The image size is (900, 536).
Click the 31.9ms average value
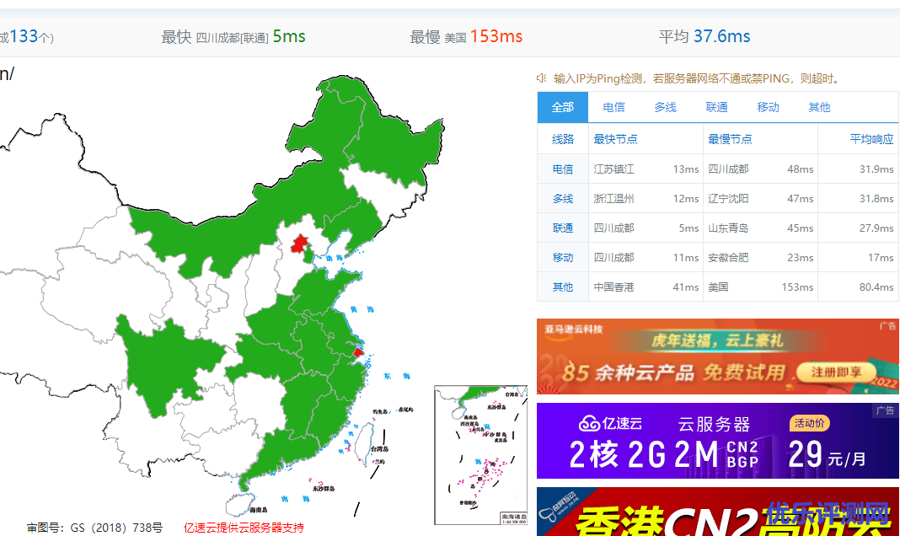[876, 169]
